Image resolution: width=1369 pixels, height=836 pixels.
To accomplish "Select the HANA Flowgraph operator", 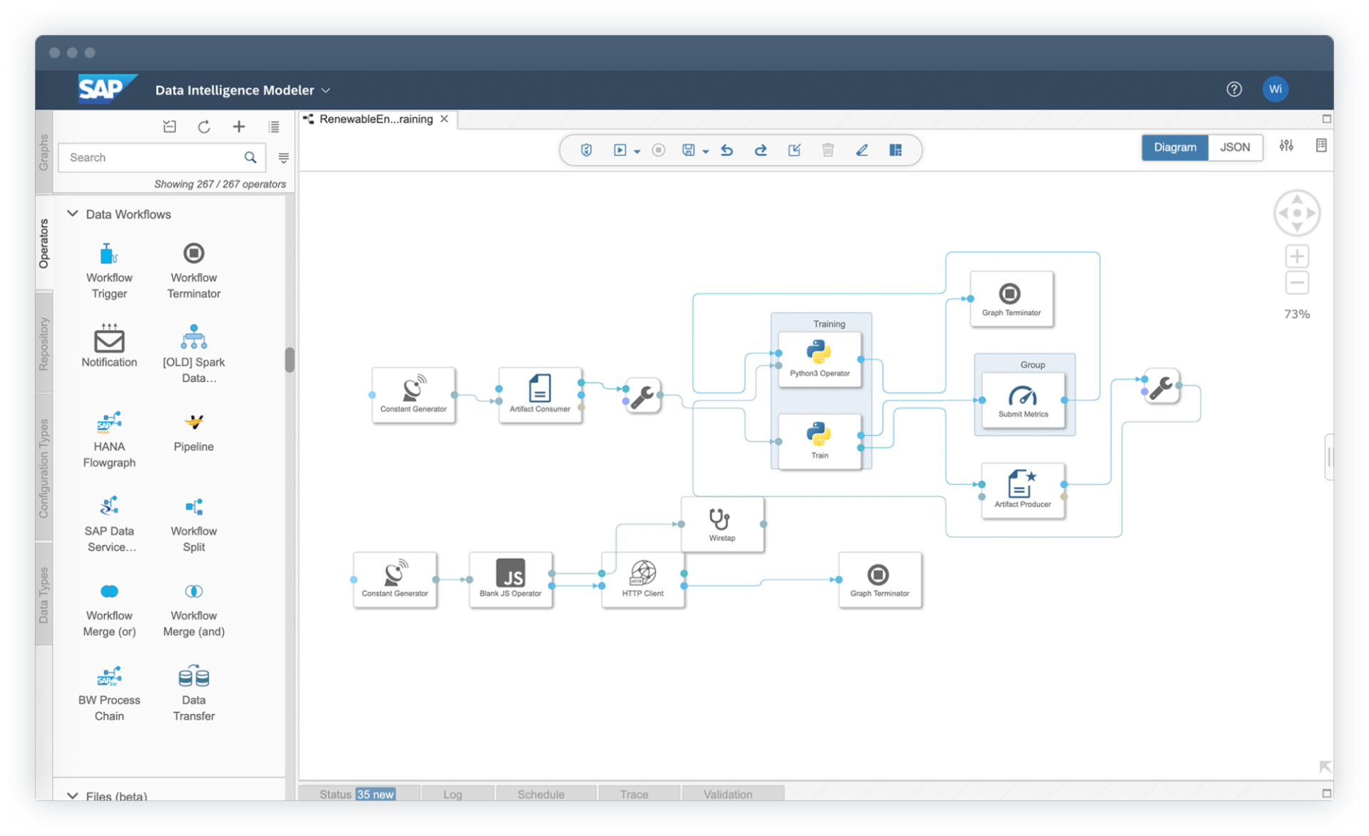I will pyautogui.click(x=108, y=423).
